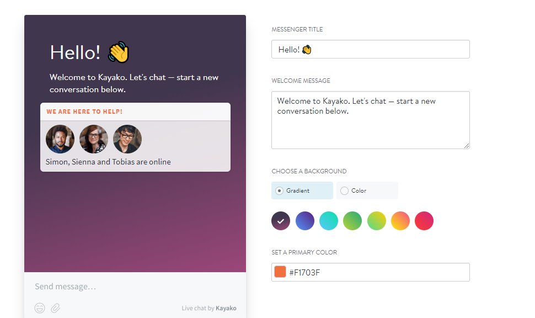The height and width of the screenshot is (318, 535).
Task: Click Simon's avatar in the preview
Action: (x=60, y=139)
